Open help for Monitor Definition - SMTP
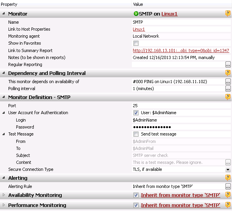The image size is (232, 219). tap(228, 97)
